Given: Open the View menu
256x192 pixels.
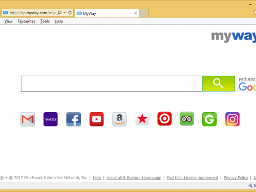Looking at the screenshot, I should coord(8,22).
